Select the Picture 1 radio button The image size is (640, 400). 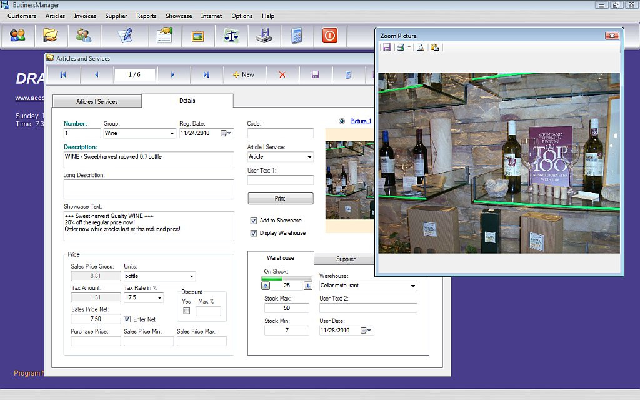click(x=341, y=121)
